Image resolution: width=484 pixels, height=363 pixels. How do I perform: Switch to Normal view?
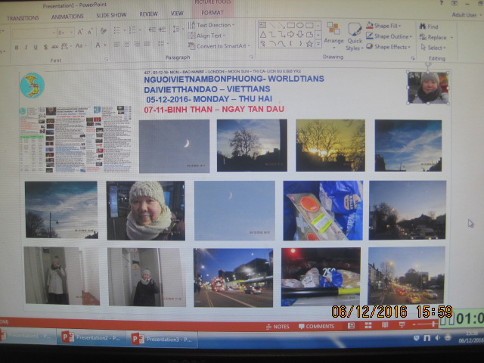pyautogui.click(x=351, y=326)
